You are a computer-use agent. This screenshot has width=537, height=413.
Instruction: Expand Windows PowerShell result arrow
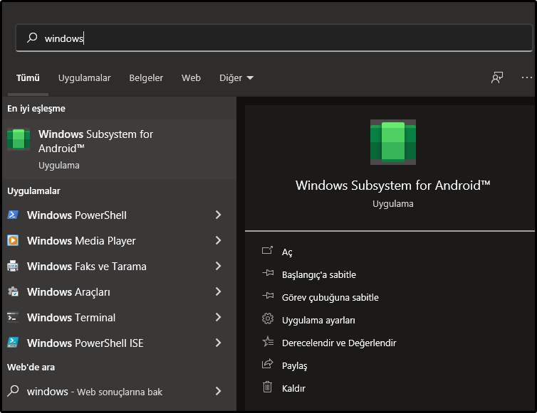click(x=218, y=215)
